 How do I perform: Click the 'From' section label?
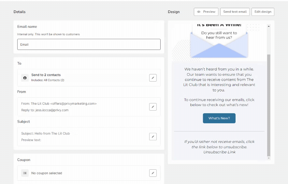pos(22,92)
